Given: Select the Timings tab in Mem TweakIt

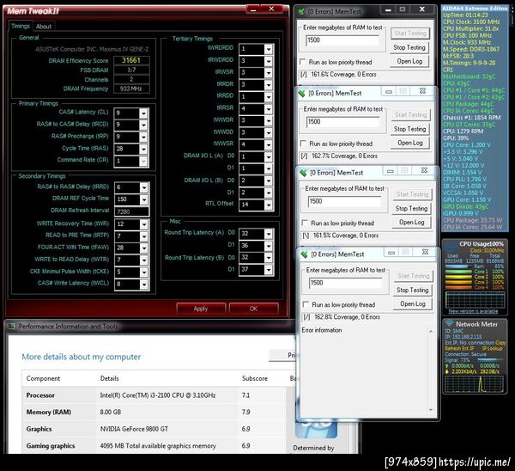Looking at the screenshot, I should click(x=21, y=26).
